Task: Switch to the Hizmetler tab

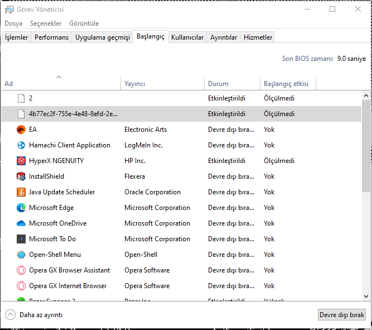Action: tap(258, 37)
